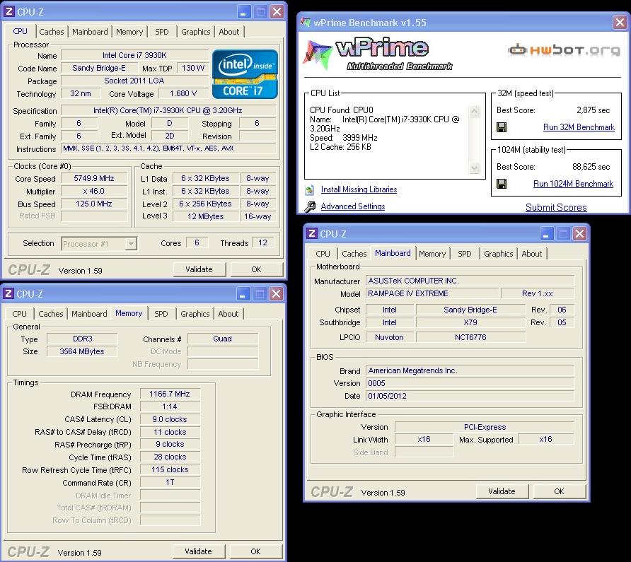This screenshot has height=562, width=631.
Task: Select CPU tab in Memory window
Action: click(x=19, y=314)
